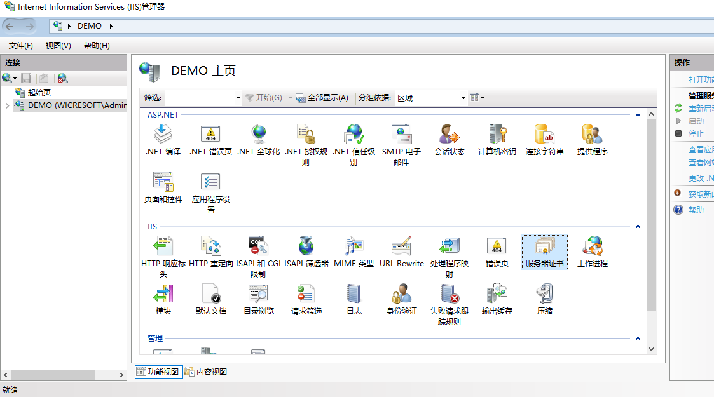Open the 筛选 filter dropdown
The width and height of the screenshot is (714, 397).
coord(238,98)
